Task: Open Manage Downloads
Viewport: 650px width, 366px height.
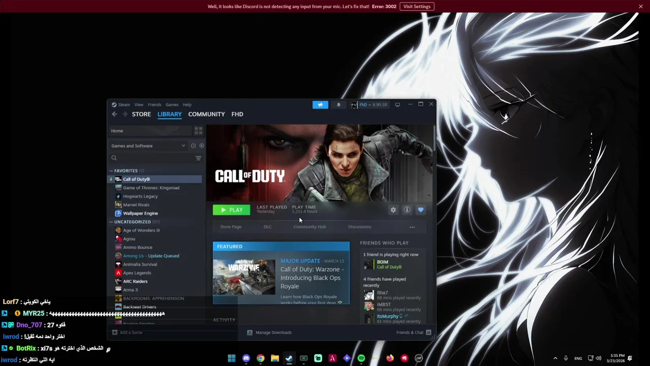Action: (269, 332)
